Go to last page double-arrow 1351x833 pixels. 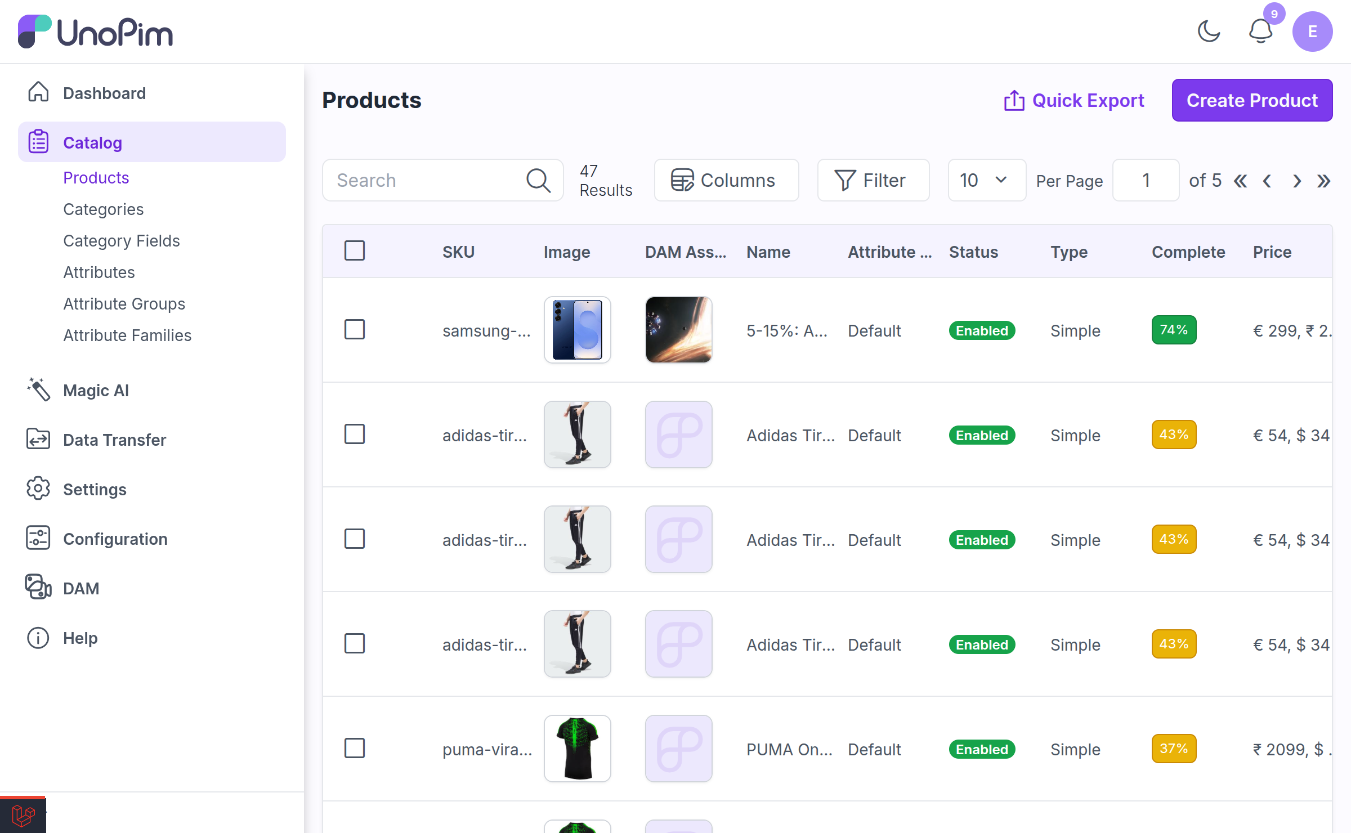click(1323, 181)
